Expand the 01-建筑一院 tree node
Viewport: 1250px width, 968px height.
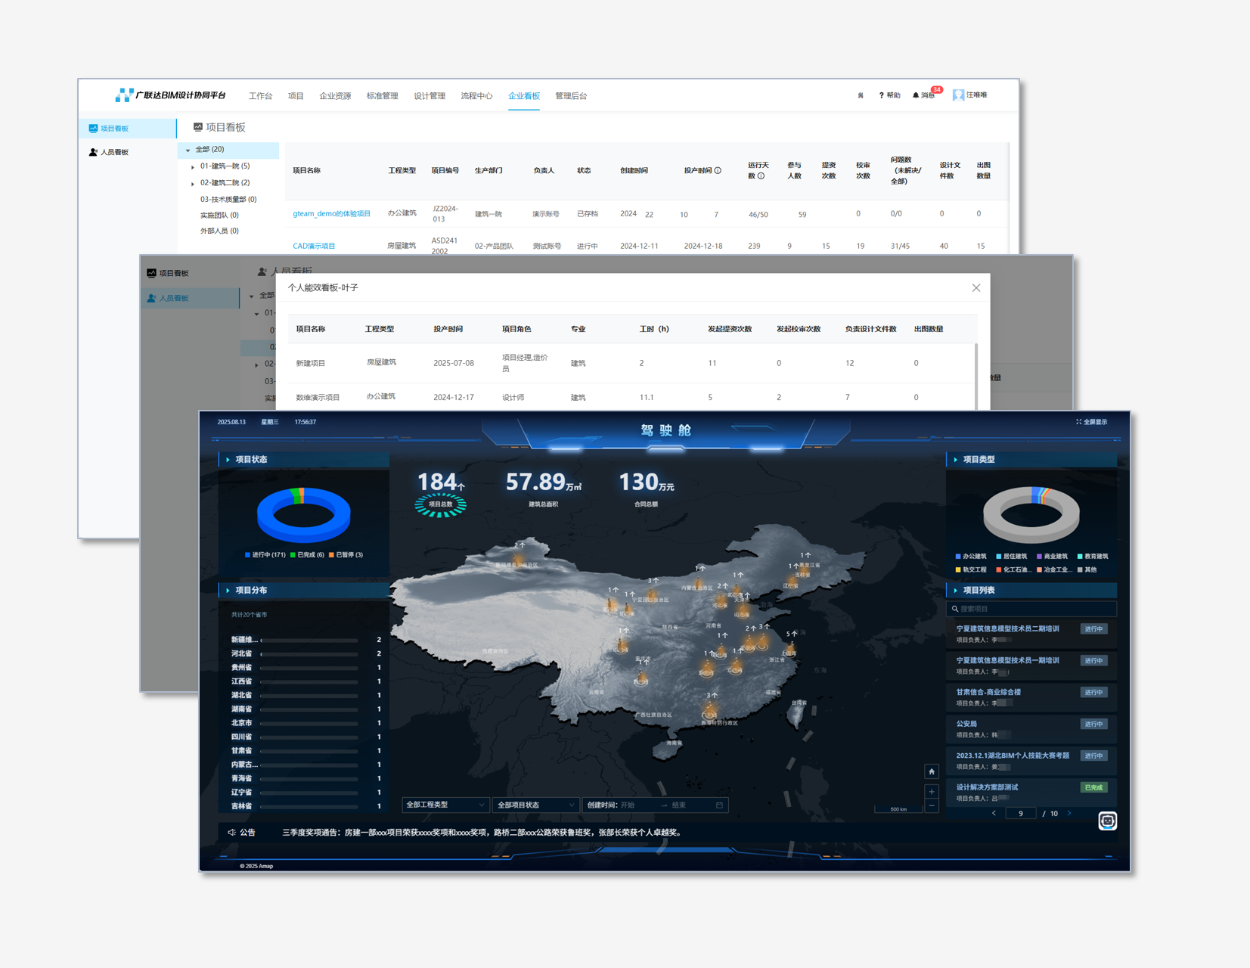193,166
